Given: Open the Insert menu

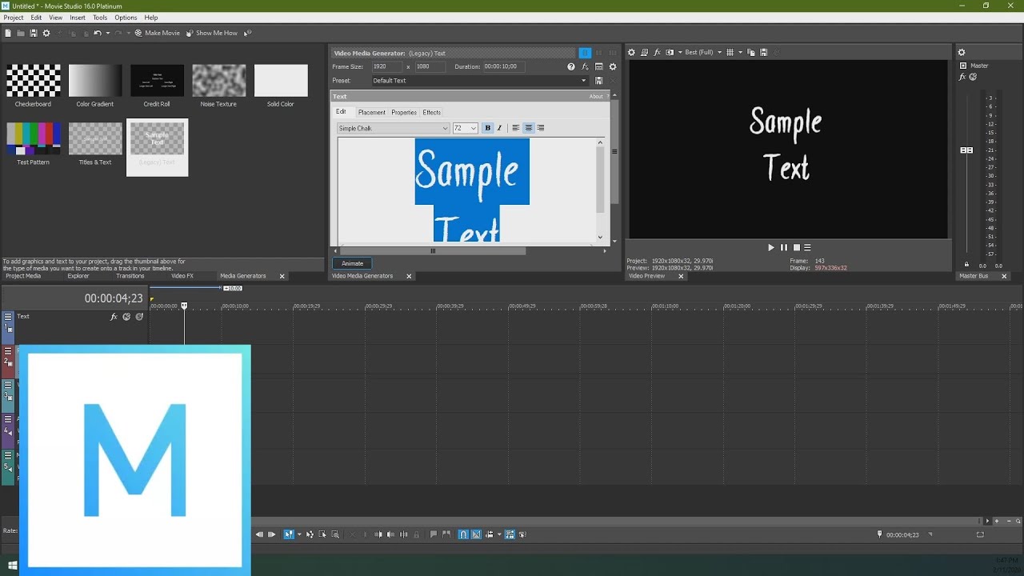Looking at the screenshot, I should click(78, 17).
